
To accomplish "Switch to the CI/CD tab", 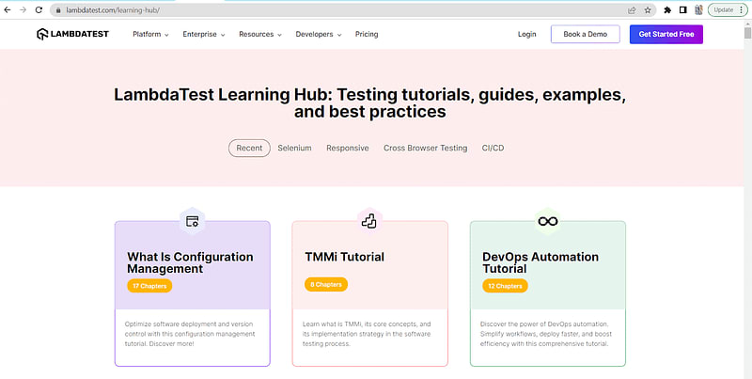I will pos(493,149).
